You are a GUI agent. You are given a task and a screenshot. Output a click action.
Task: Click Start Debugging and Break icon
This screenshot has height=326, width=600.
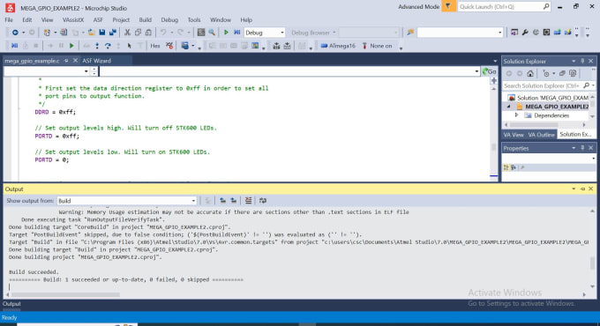tap(236, 33)
